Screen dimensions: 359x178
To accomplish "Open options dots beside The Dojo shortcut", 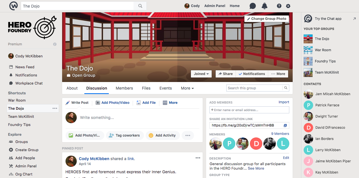I will tap(55, 109).
